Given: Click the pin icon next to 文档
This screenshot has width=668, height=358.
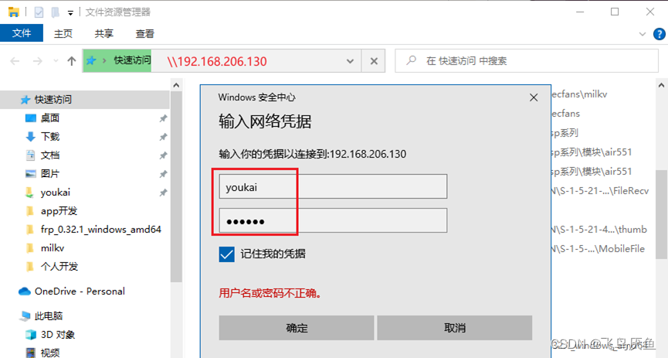Looking at the screenshot, I should click(x=163, y=155).
